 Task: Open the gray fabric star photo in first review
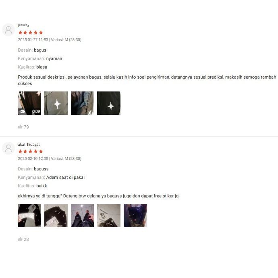click(x=56, y=103)
